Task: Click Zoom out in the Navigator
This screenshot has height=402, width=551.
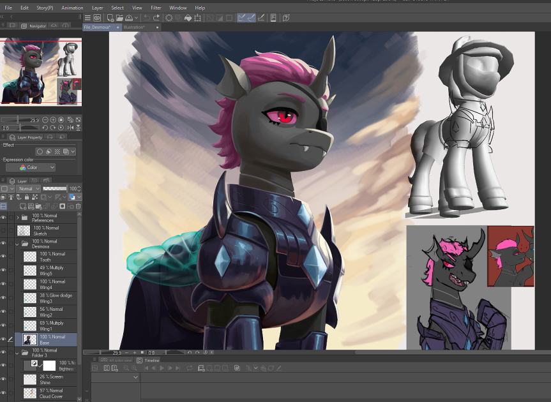Action: point(45,120)
